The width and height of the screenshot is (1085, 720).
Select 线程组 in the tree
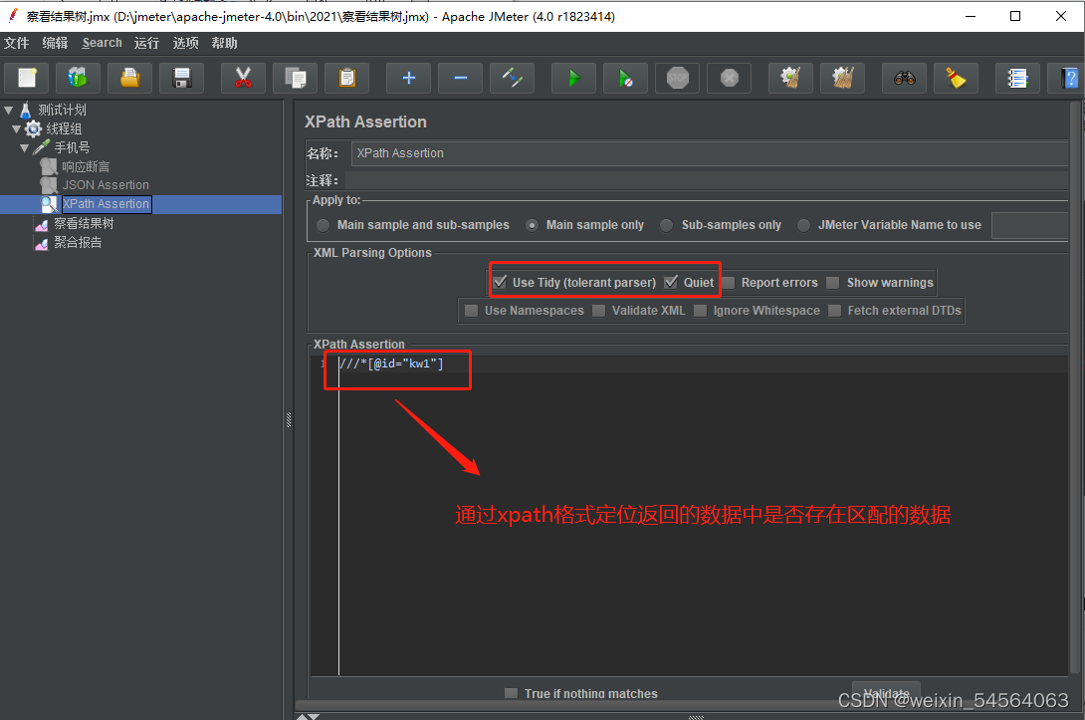64,128
